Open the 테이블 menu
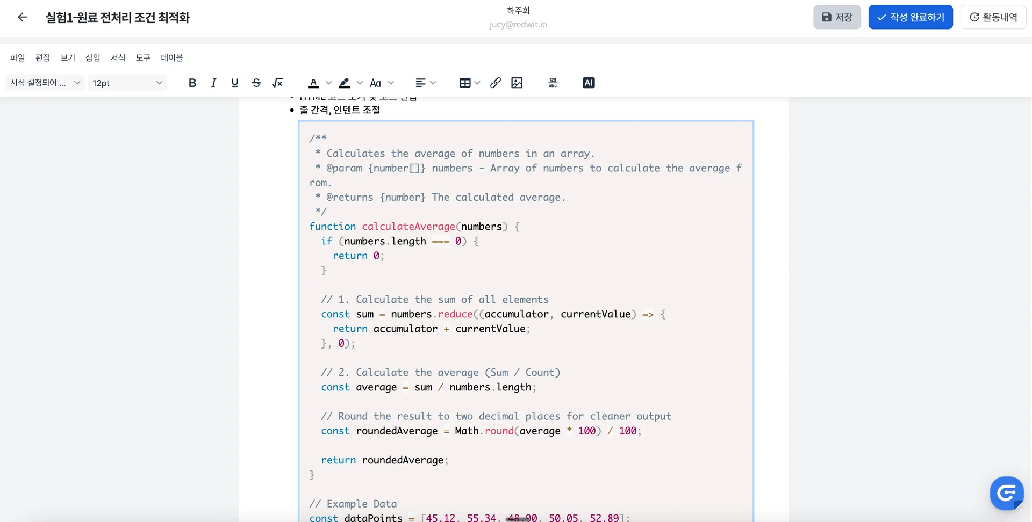Image resolution: width=1032 pixels, height=522 pixels. pos(172,57)
